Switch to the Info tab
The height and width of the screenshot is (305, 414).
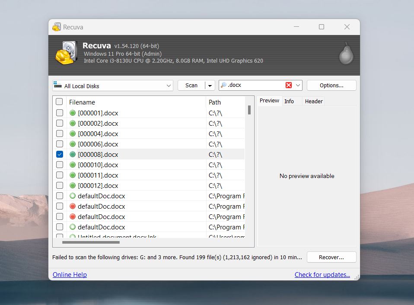pos(289,102)
